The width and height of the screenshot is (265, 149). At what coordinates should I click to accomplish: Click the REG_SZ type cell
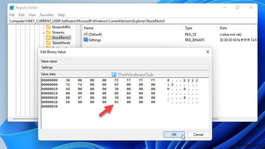point(191,35)
